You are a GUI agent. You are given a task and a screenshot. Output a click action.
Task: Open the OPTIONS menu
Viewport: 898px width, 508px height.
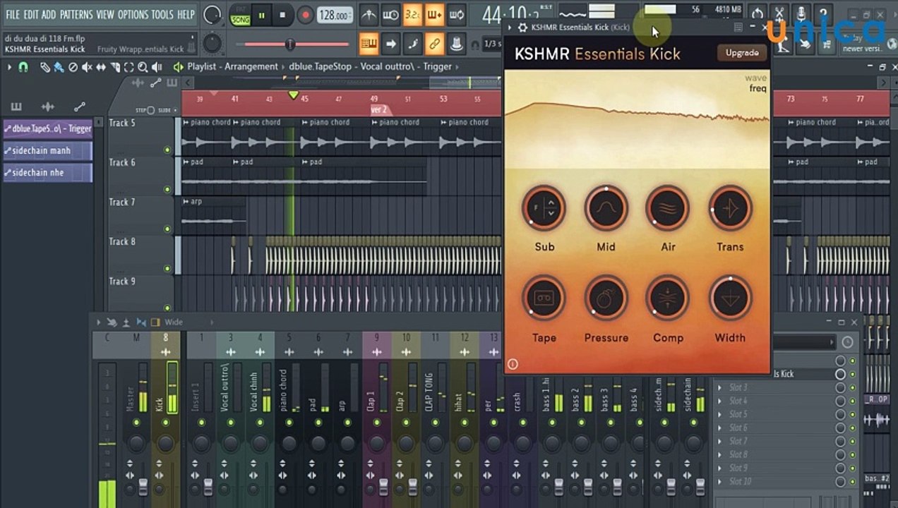click(x=132, y=14)
